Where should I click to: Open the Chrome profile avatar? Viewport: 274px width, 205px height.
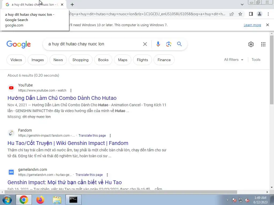(x=260, y=14)
